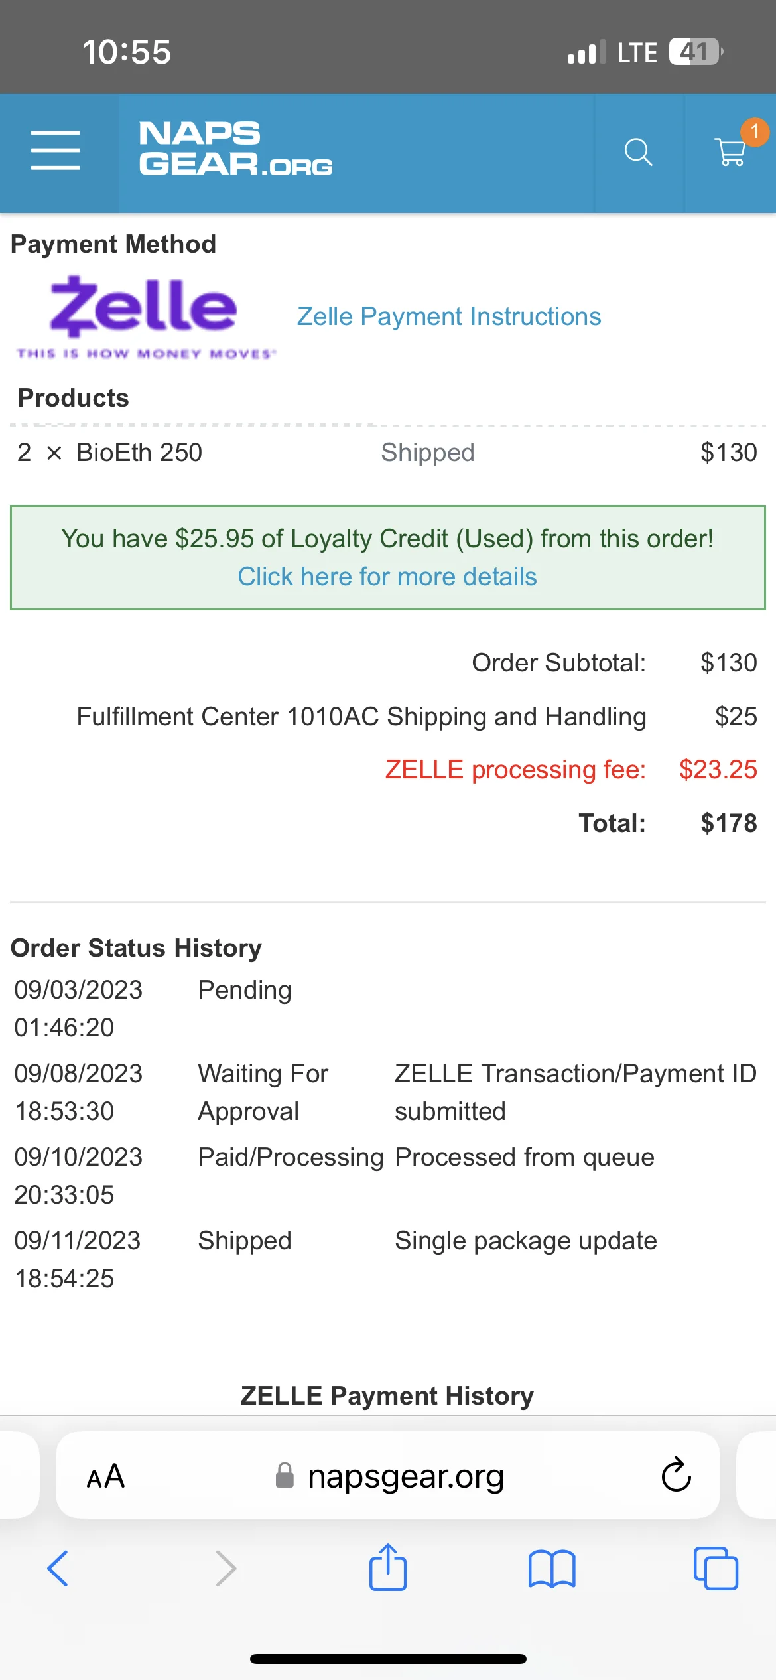Image resolution: width=776 pixels, height=1680 pixels.
Task: Open the hamburger navigation menu
Action: click(56, 151)
